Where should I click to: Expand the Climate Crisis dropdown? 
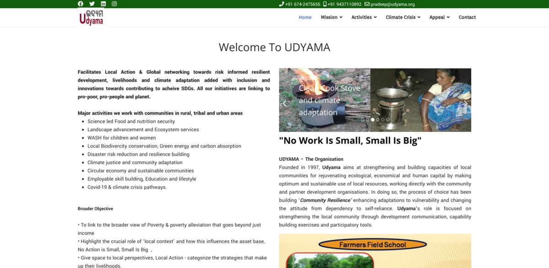(402, 17)
